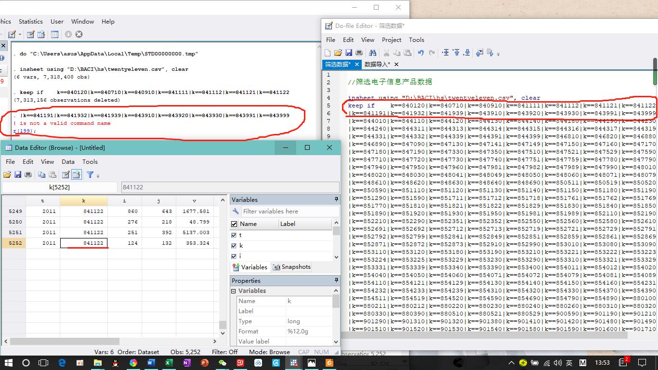658x370 pixels.
Task: Show file in viewer icon in Do-file Editor
Action: [x=479, y=53]
